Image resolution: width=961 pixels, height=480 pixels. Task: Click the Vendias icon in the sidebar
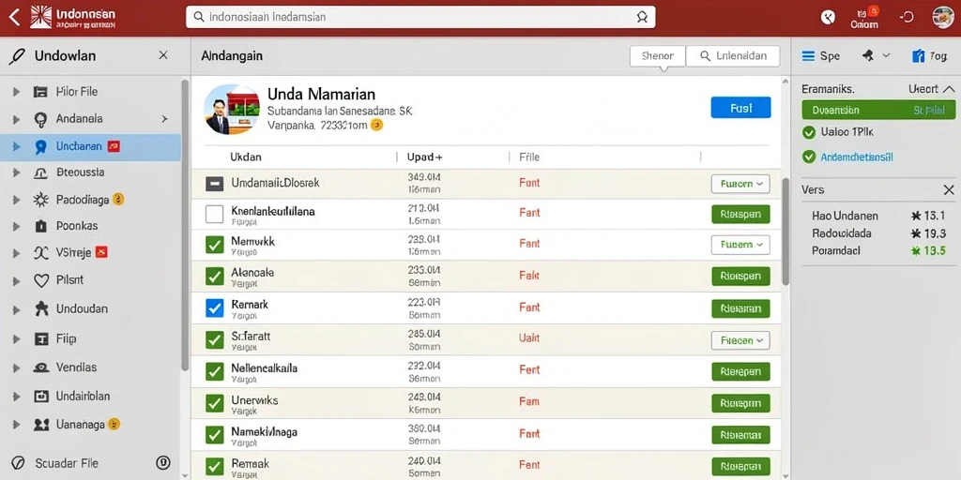click(40, 367)
